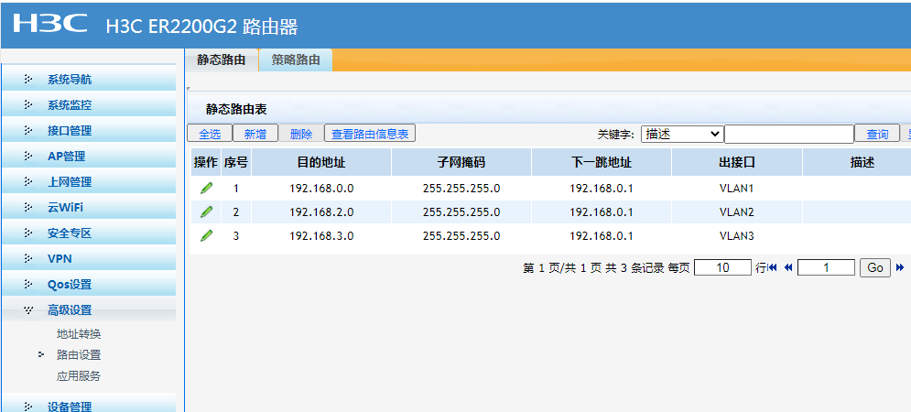Focus the keyword search input field

pos(789,135)
